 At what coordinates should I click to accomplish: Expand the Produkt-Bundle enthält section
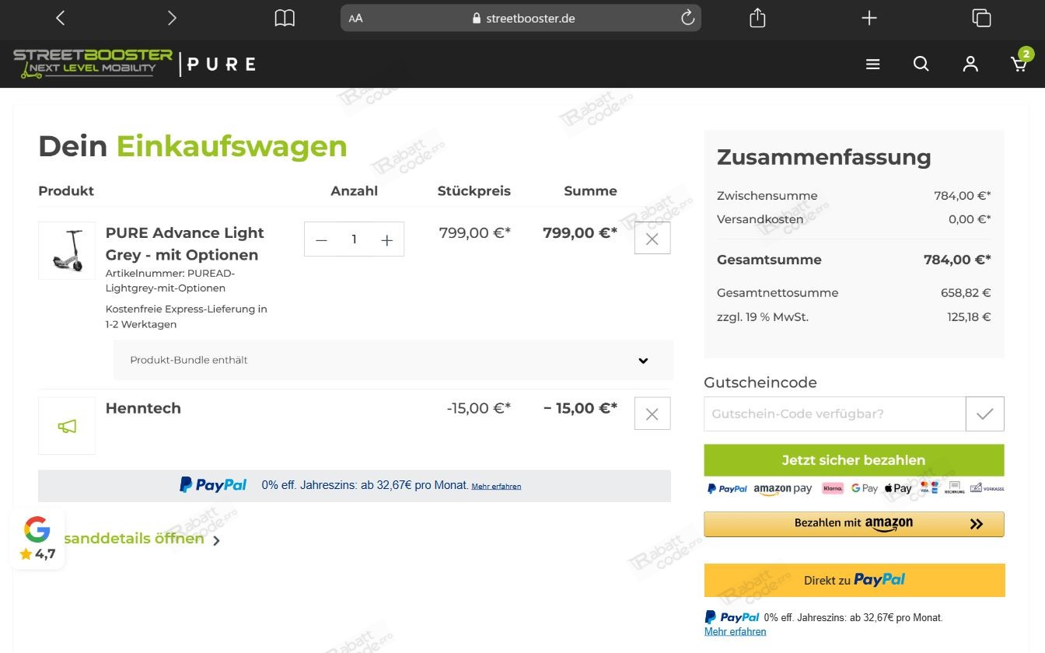(393, 360)
